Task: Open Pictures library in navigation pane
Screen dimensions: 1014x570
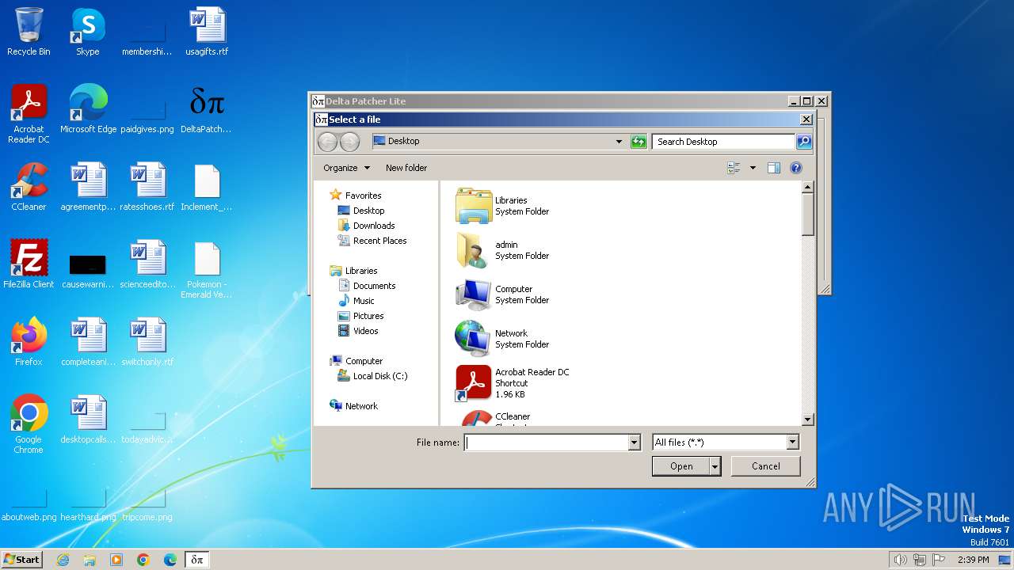Action: [x=360, y=316]
